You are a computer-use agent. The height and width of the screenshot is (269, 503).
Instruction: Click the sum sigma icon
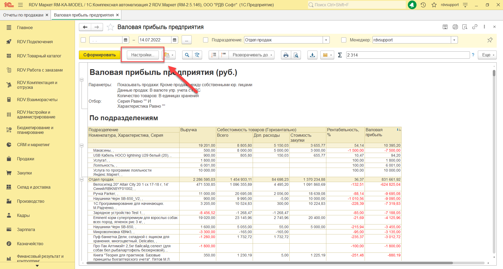coord(340,55)
